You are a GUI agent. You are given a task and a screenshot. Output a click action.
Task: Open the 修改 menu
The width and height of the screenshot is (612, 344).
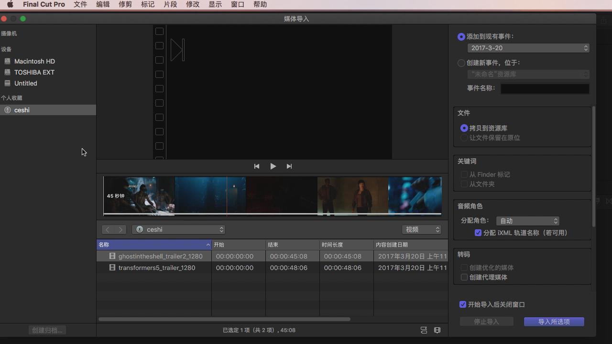click(193, 4)
